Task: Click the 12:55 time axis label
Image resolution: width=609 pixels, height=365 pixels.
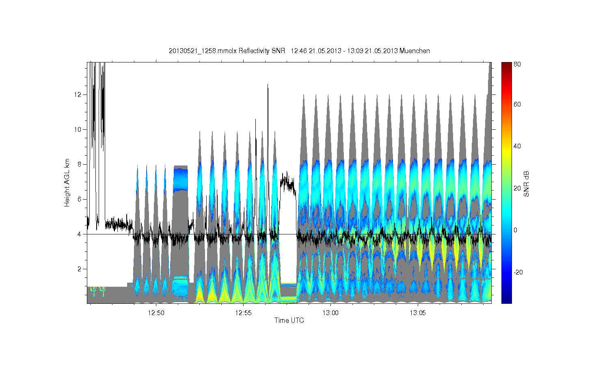Action: 243,313
